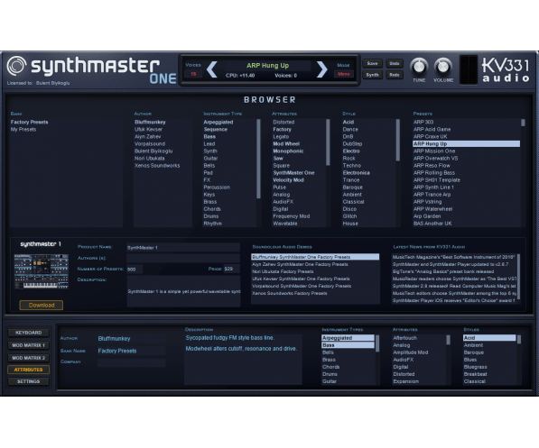Click the Product Name field
Image resolution: width=539 pixels, height=448 pixels.
click(183, 248)
